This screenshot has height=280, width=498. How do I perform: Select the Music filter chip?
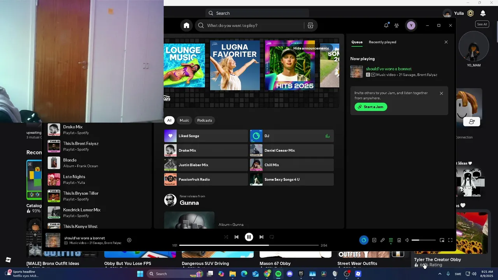click(184, 120)
